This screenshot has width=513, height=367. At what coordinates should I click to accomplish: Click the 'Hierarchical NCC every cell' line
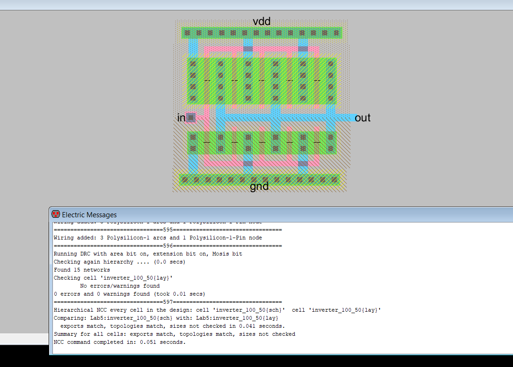[217, 310]
